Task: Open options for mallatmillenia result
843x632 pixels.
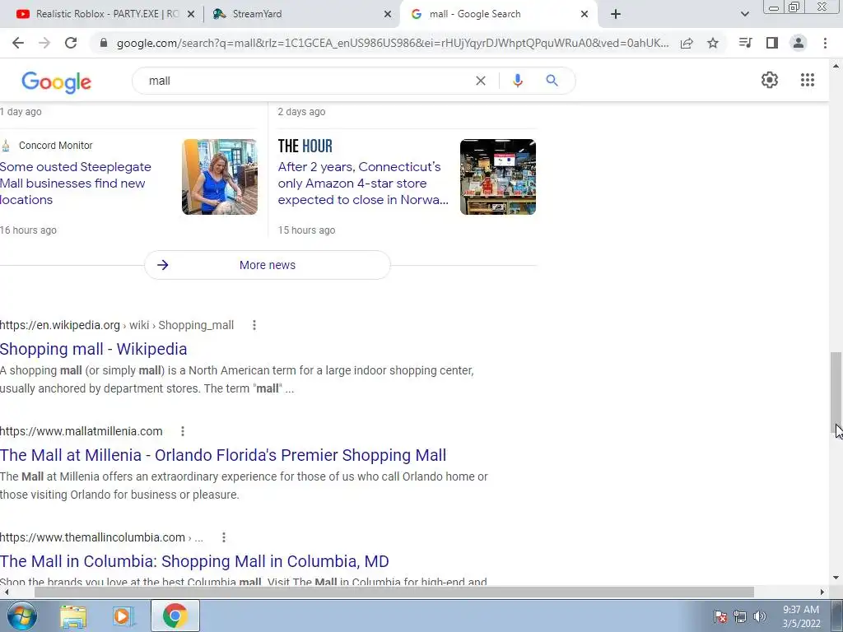Action: click(183, 431)
